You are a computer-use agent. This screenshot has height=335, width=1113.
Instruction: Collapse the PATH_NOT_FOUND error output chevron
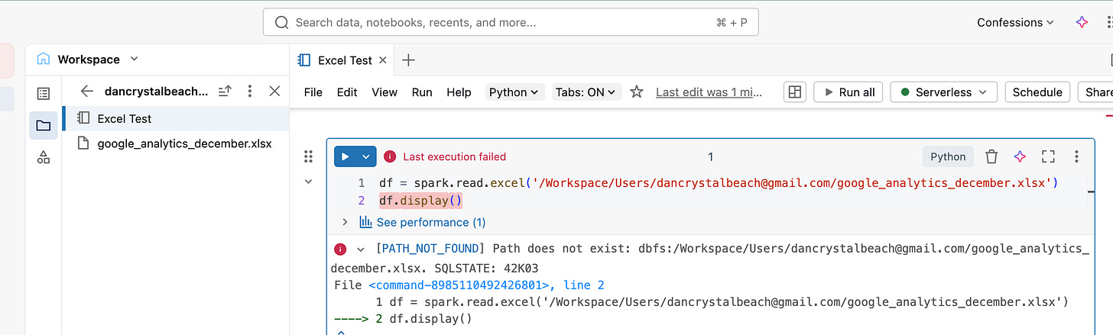pos(360,249)
